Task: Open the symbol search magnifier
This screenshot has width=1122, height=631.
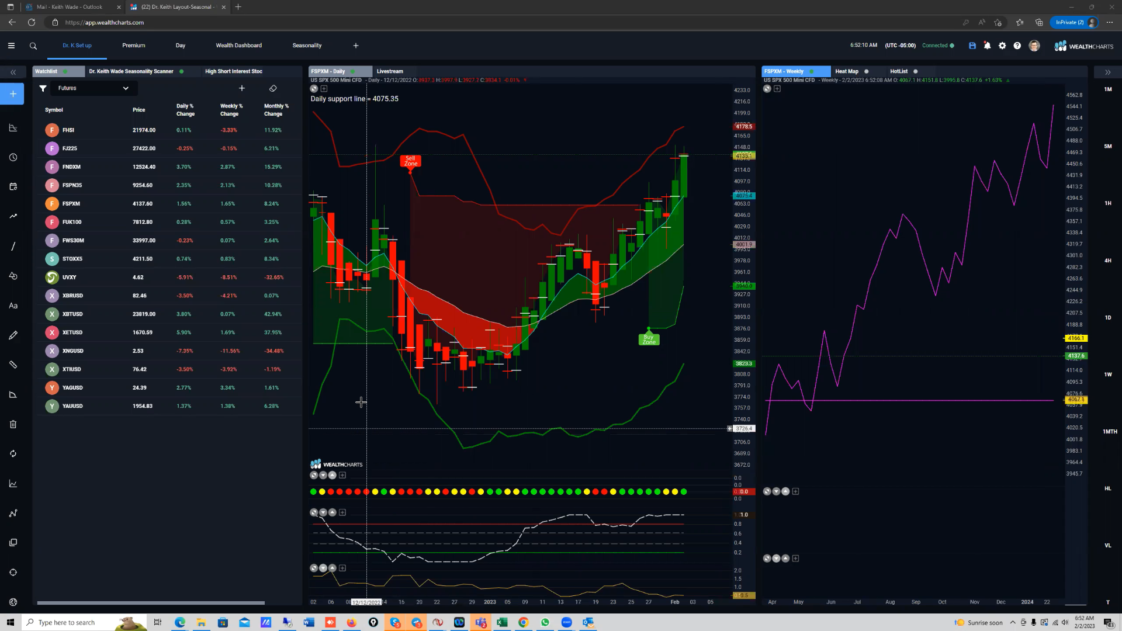Action: (33, 46)
